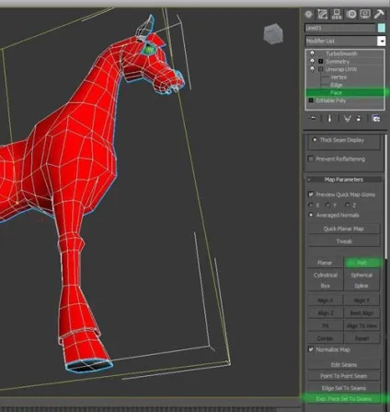Image resolution: width=390 pixels, height=412 pixels.
Task: Select TurboSmooth in modifier stack
Action: (x=341, y=53)
